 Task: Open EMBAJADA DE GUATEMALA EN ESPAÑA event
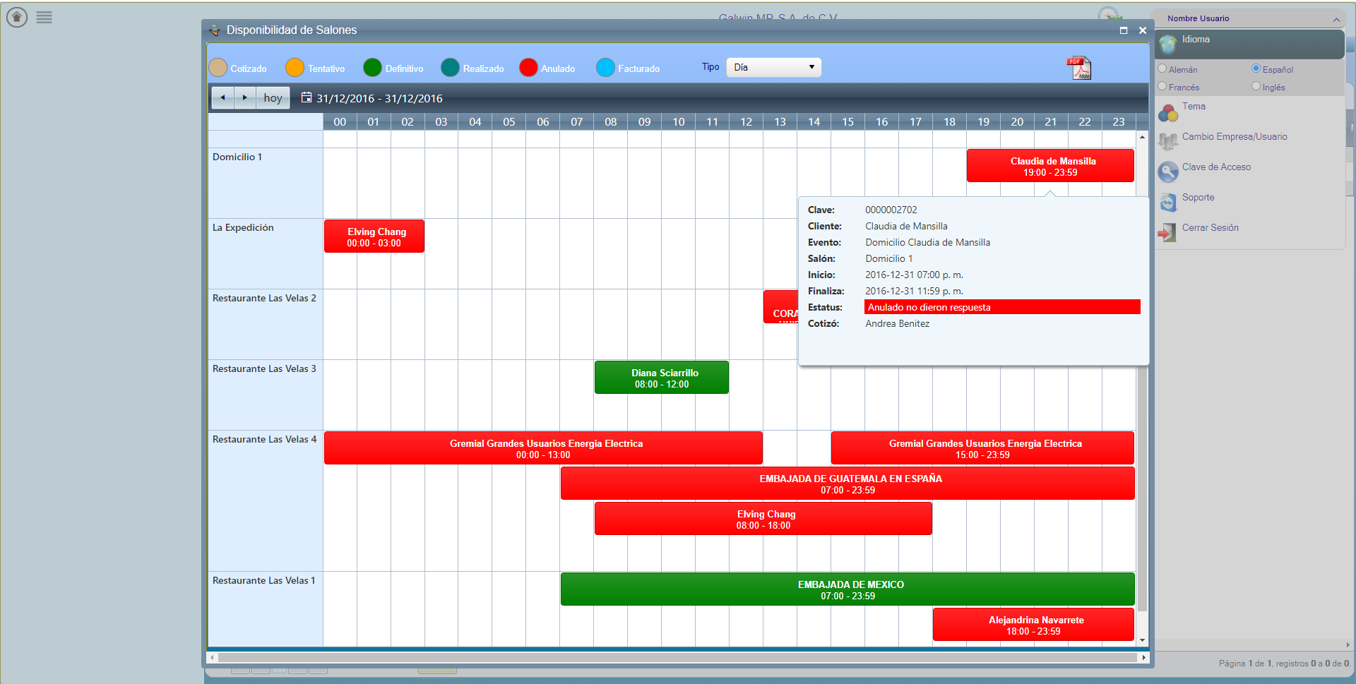coord(847,484)
